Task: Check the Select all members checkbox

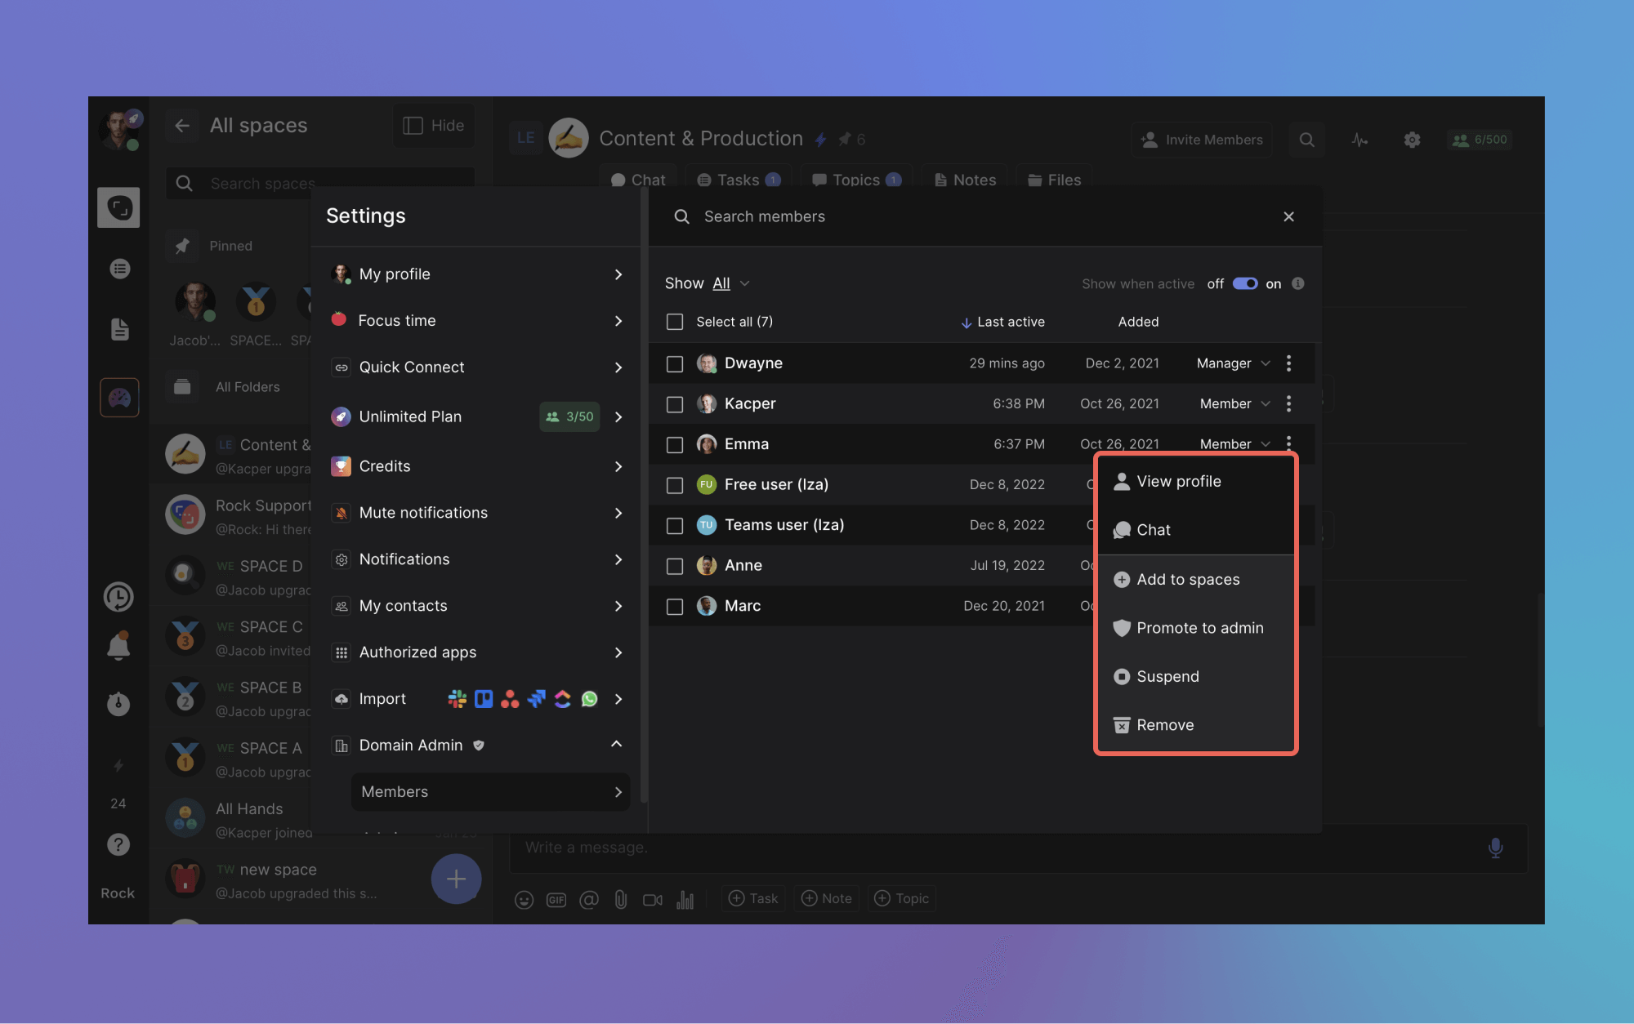Action: pyautogui.click(x=675, y=322)
